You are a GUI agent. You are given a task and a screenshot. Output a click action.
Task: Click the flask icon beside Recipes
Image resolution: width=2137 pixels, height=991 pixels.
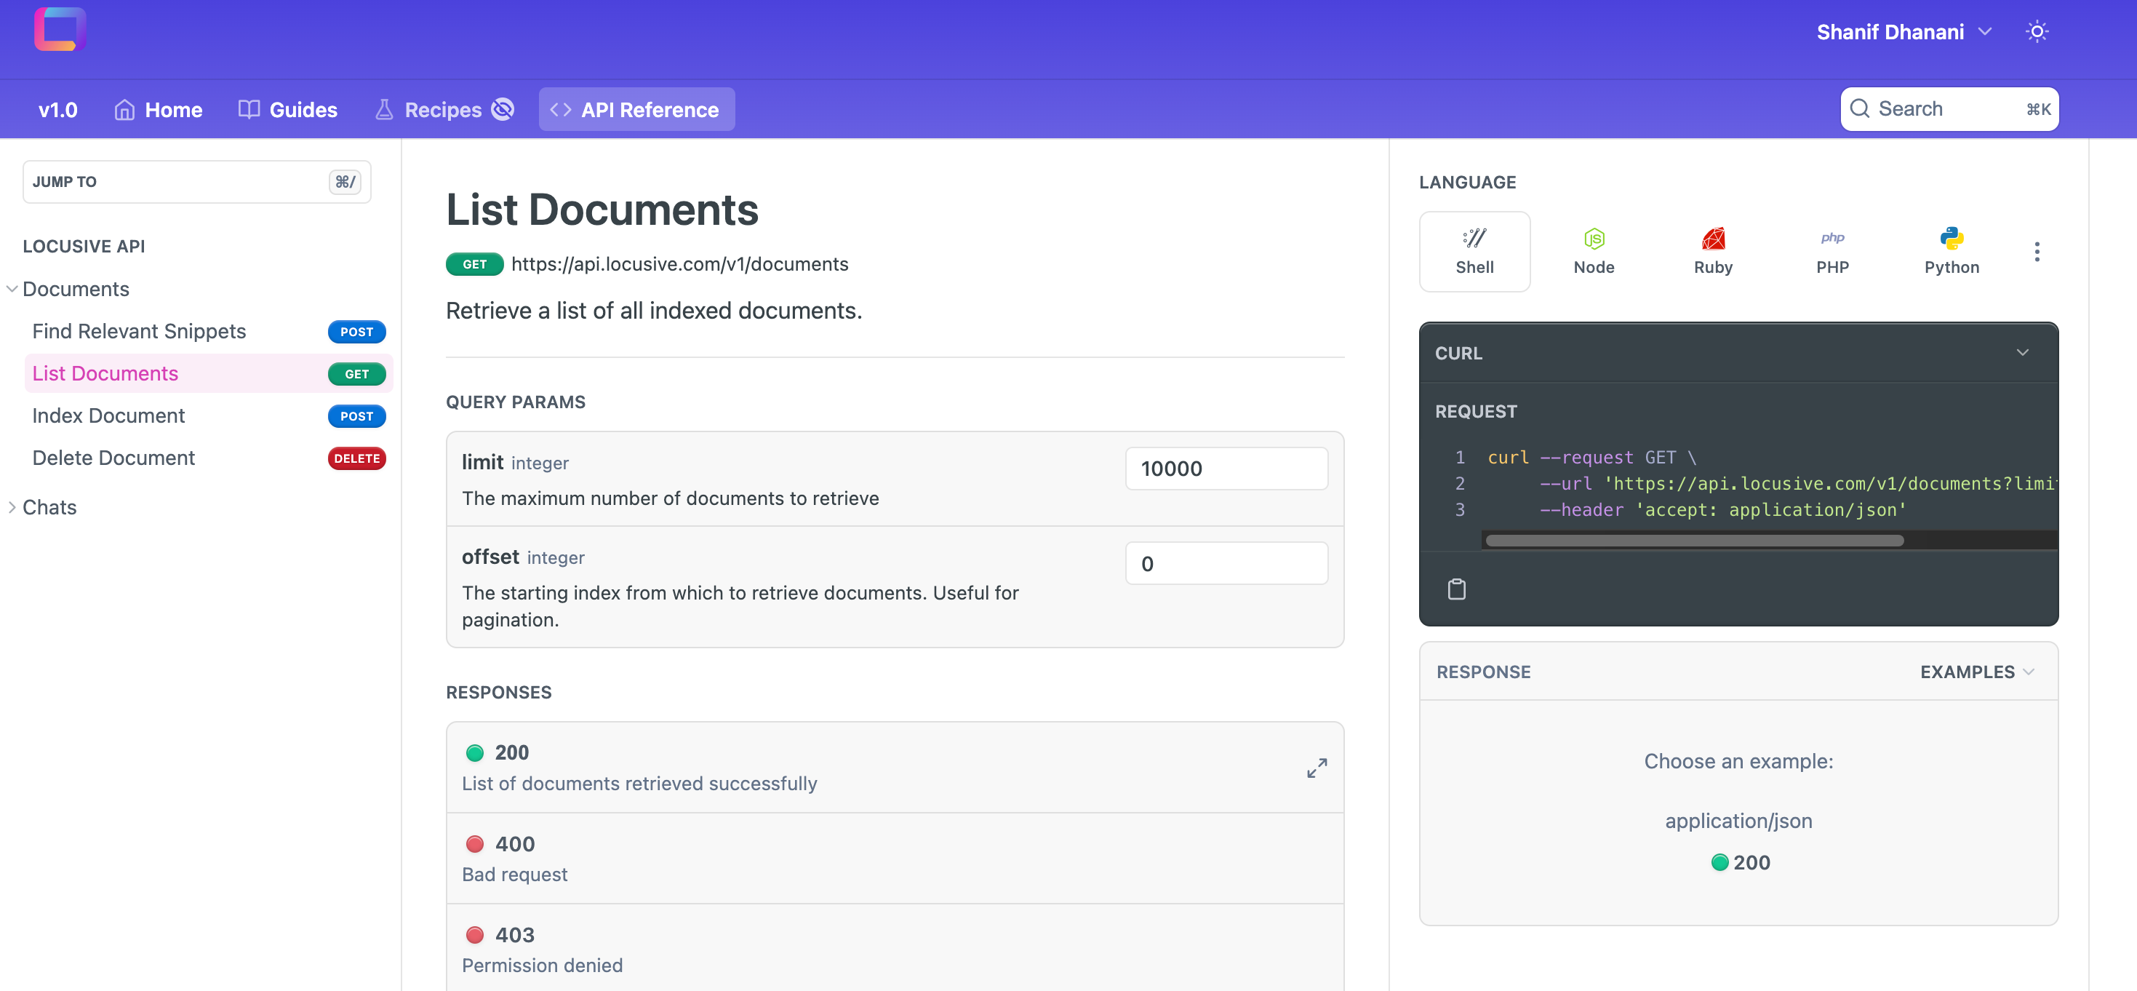tap(383, 110)
